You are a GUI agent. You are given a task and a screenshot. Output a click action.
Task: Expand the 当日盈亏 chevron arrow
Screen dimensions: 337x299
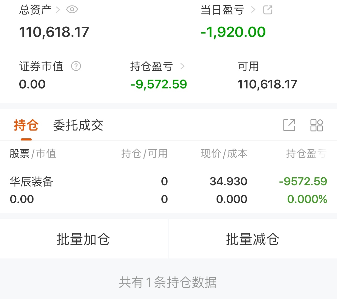(253, 10)
